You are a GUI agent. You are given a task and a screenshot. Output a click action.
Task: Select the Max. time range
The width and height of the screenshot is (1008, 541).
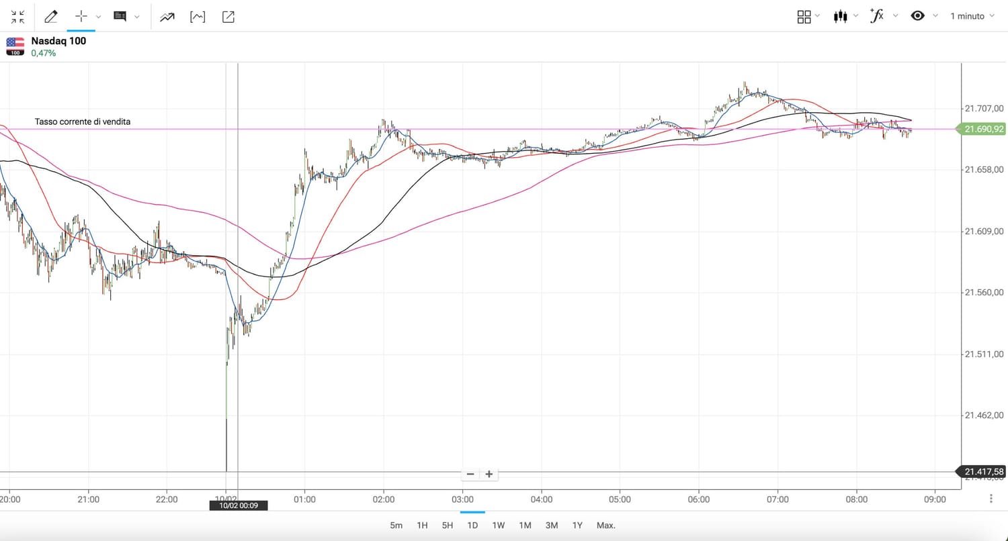pyautogui.click(x=605, y=526)
